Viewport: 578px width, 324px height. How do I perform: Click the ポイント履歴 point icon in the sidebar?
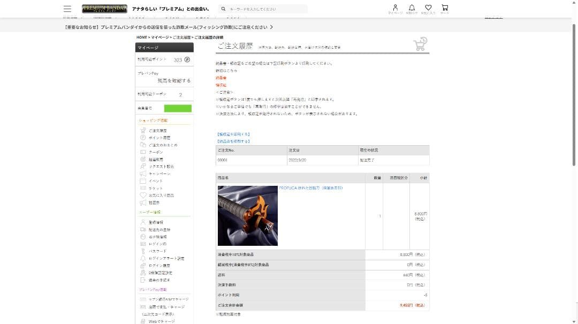[x=142, y=138]
